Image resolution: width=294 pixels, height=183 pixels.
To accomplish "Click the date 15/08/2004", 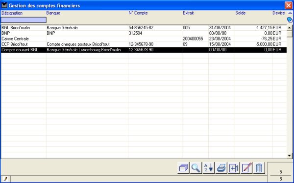I will [220, 44].
